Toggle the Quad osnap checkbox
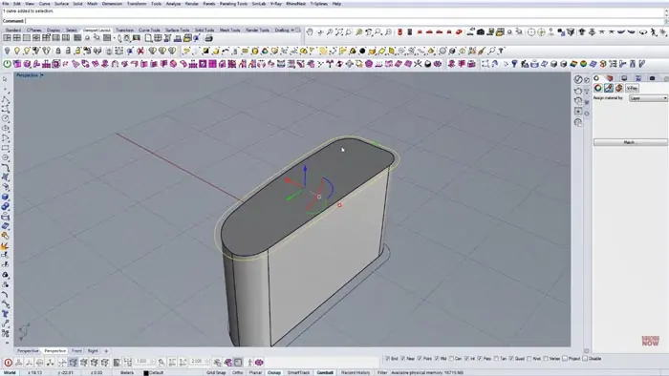The height and width of the screenshot is (376, 669). click(511, 359)
